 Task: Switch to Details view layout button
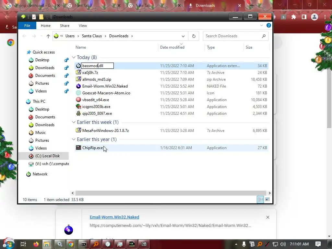[x=260, y=199]
